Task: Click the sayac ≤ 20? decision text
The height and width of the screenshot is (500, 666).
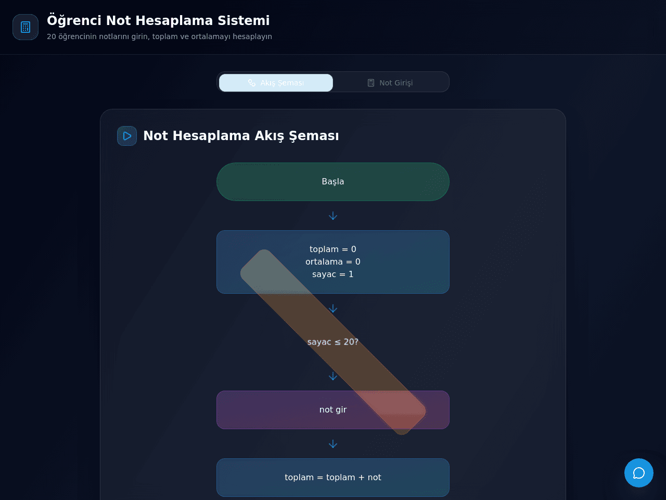Action: coord(333,342)
